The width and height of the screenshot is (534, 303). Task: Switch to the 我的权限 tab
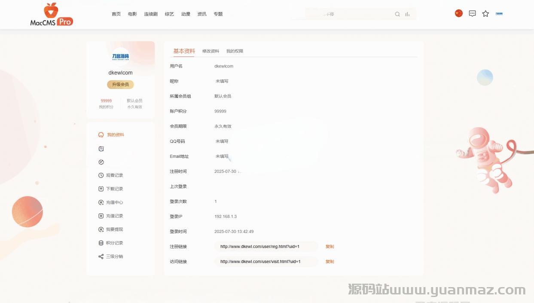point(235,51)
